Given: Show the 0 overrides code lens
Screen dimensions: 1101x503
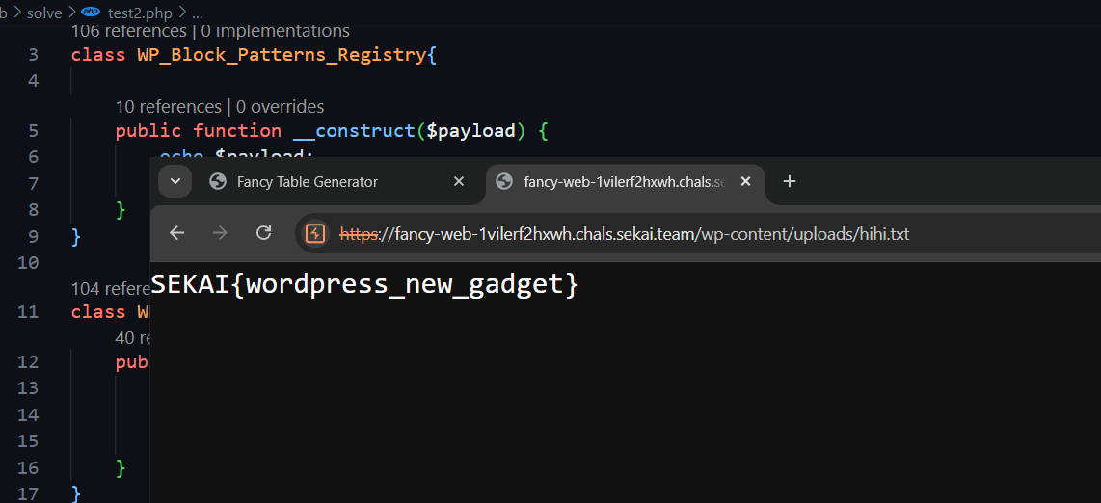Looking at the screenshot, I should tap(280, 106).
